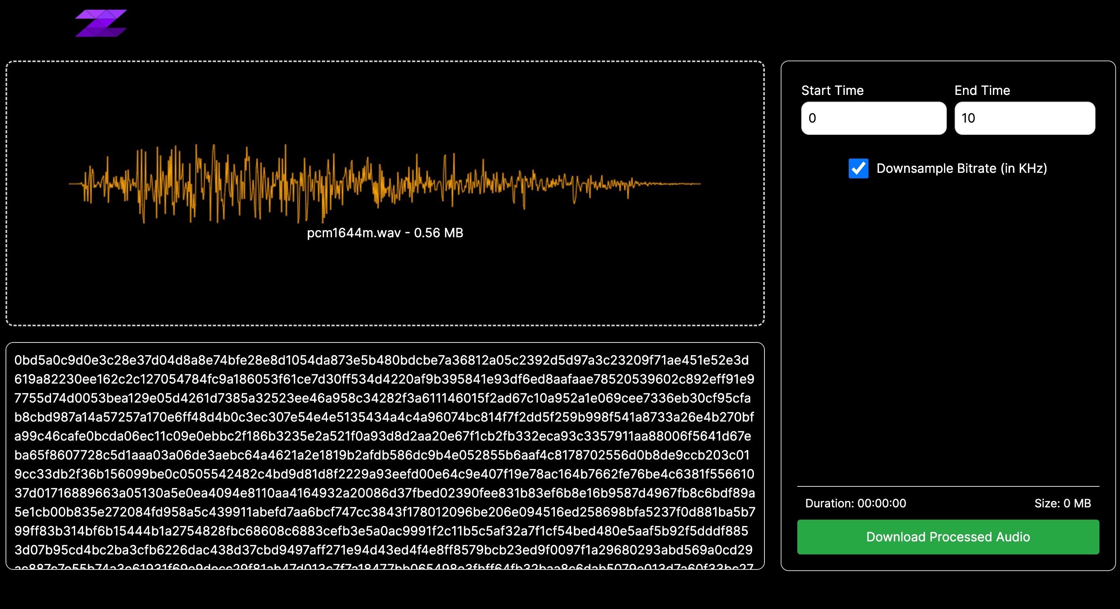Click hex line starting with 7755d74d0053
1120x609 pixels.
382,398
